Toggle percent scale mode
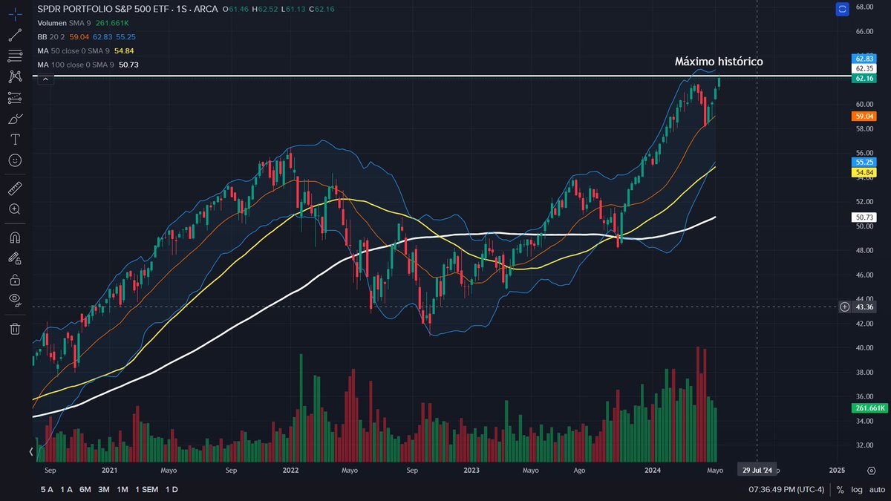 click(x=841, y=490)
